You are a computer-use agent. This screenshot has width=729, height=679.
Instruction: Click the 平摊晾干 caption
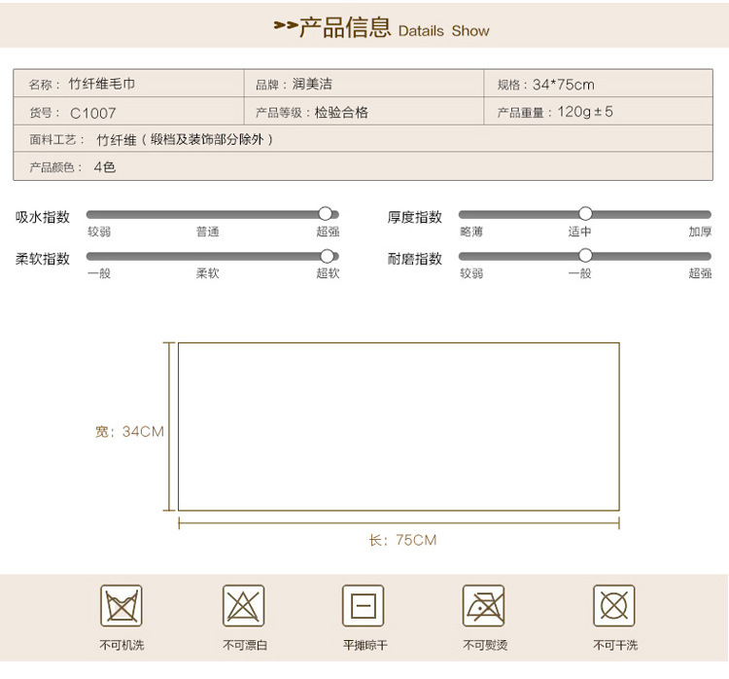point(364,645)
